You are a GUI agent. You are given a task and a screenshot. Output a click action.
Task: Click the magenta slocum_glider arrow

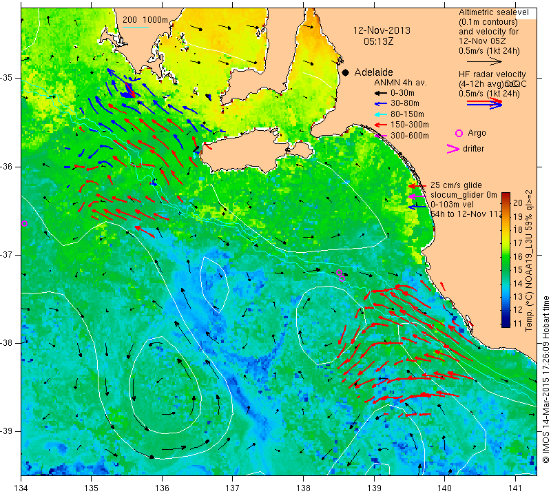(x=417, y=196)
